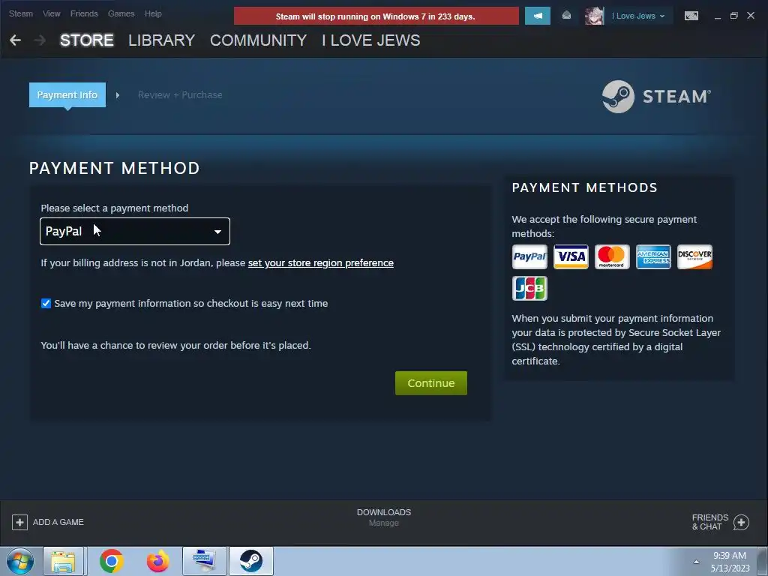This screenshot has height=576, width=768.
Task: Expand the I Love Jews account dropdown
Action: pos(638,16)
